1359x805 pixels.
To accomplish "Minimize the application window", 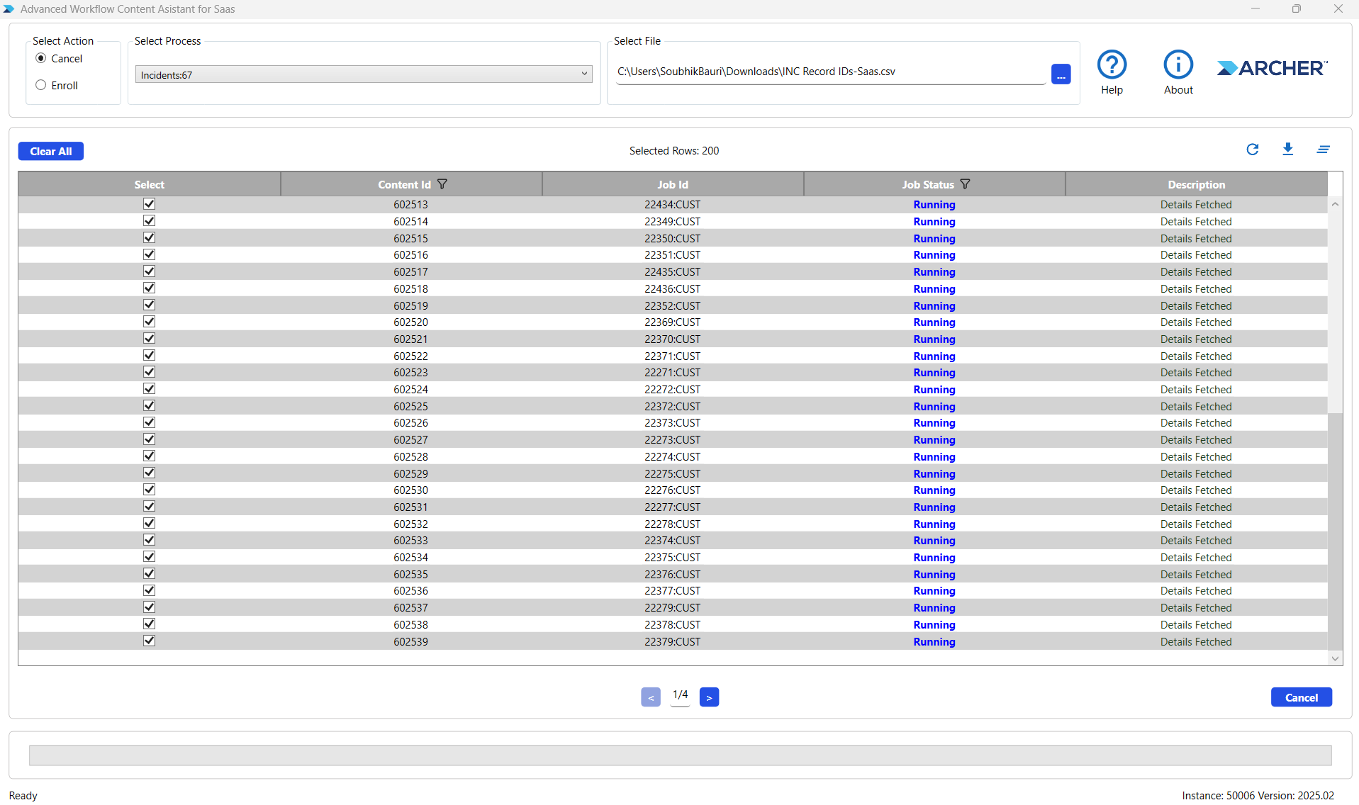I will pyautogui.click(x=1255, y=9).
